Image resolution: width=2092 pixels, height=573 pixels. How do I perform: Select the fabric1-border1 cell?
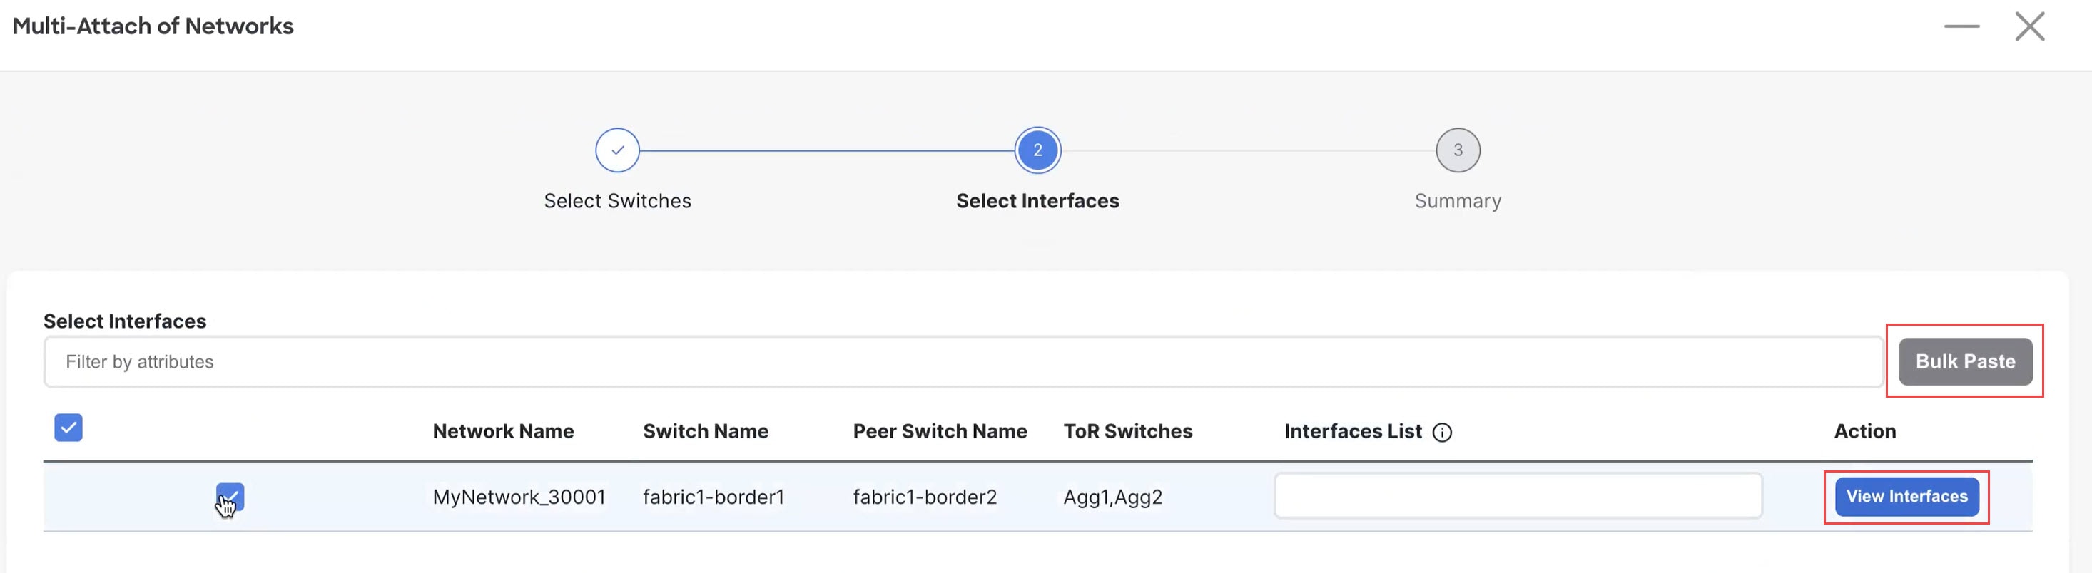pos(713,497)
